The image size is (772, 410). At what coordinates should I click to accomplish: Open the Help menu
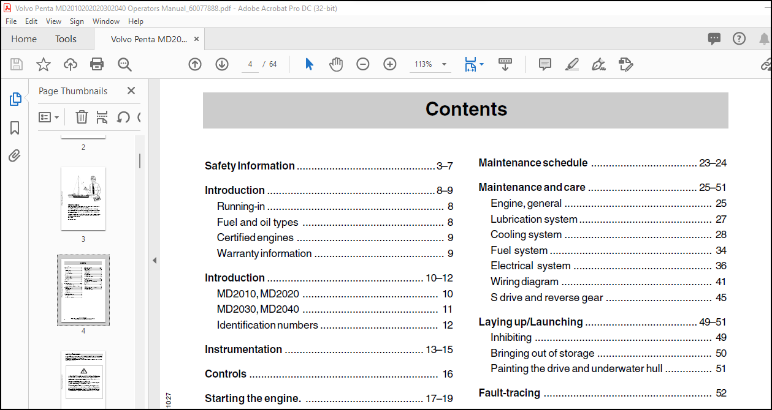[x=136, y=21]
